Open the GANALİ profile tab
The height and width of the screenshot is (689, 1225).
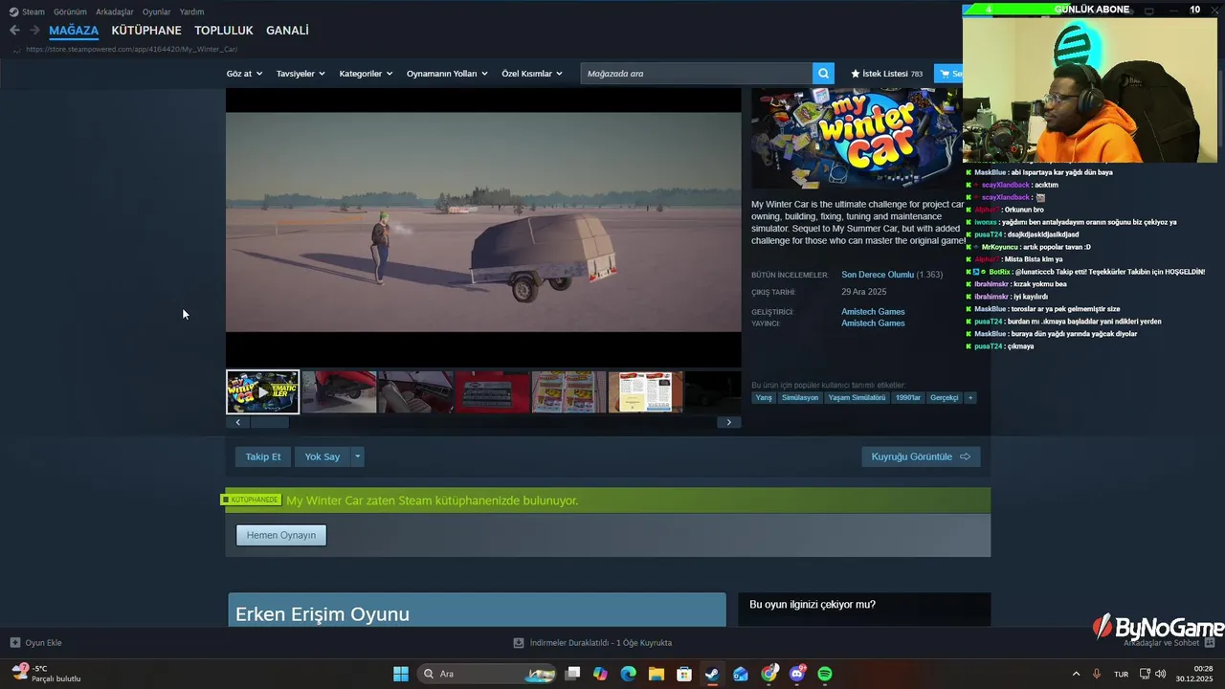[287, 31]
